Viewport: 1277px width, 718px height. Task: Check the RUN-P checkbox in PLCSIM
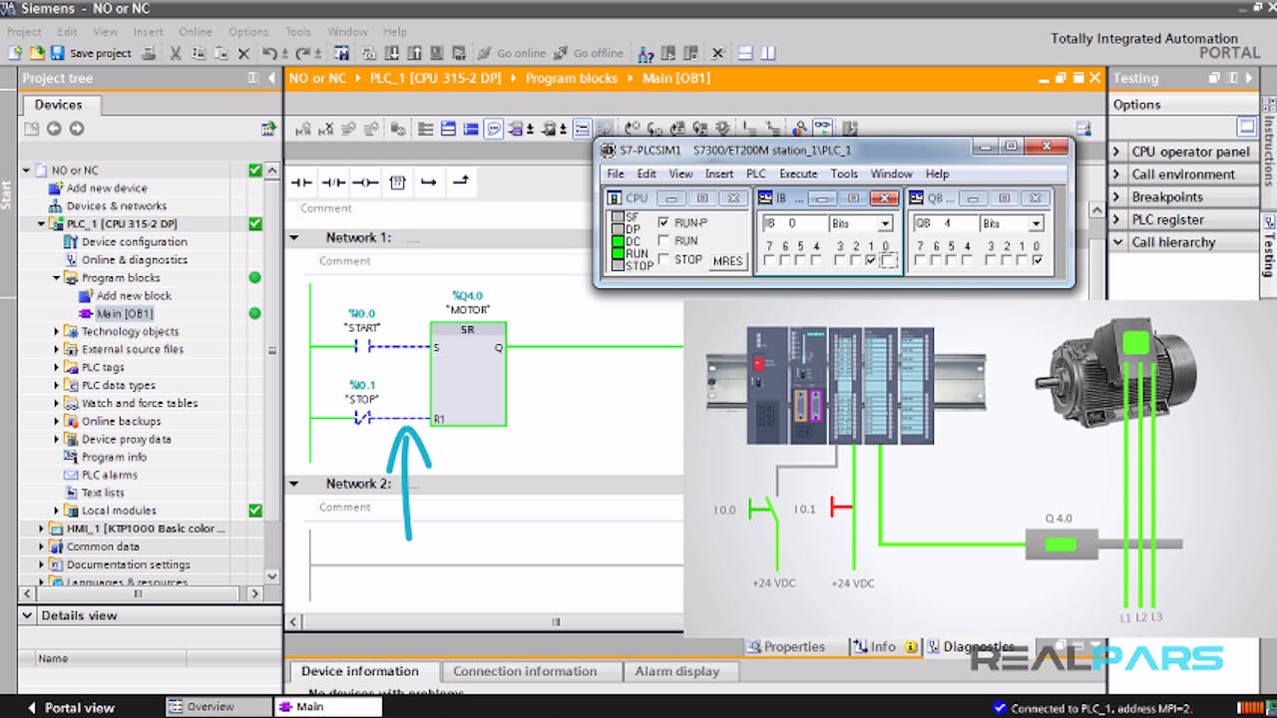tap(664, 222)
